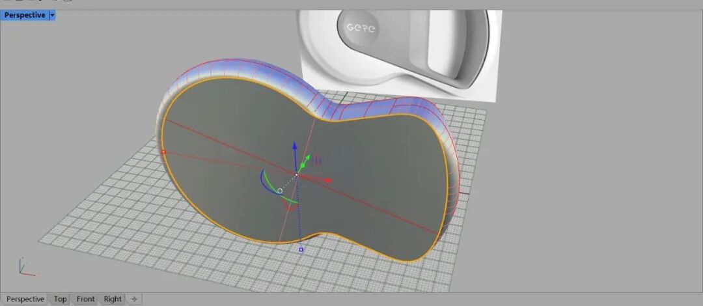Image resolution: width=703 pixels, height=306 pixels.
Task: Click the gumball red rotation arc
Action: 290,206
